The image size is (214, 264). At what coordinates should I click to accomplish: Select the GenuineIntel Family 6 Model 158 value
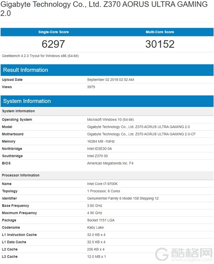click(x=123, y=198)
